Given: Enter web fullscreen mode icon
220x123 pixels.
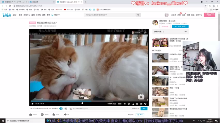Looking at the screenshot, I should click(x=141, y=104).
